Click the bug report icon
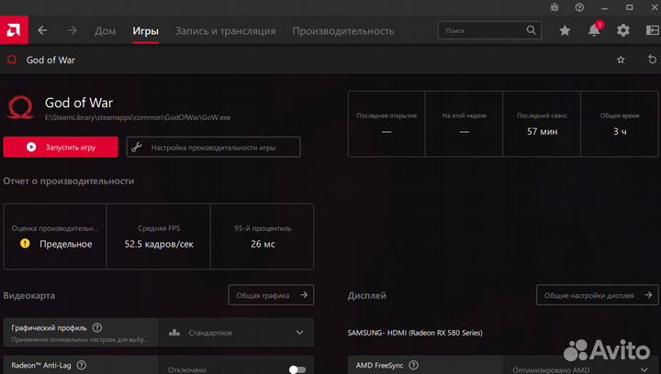This screenshot has height=374, width=661. (555, 7)
